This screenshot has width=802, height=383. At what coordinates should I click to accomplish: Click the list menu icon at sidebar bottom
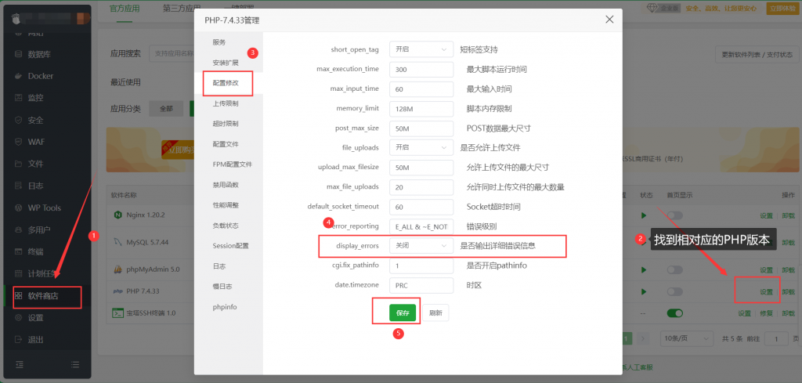(75, 364)
